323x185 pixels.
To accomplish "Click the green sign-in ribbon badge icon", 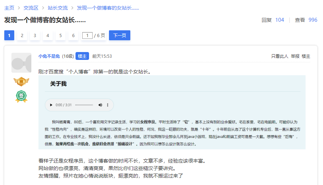I will (x=21, y=96).
